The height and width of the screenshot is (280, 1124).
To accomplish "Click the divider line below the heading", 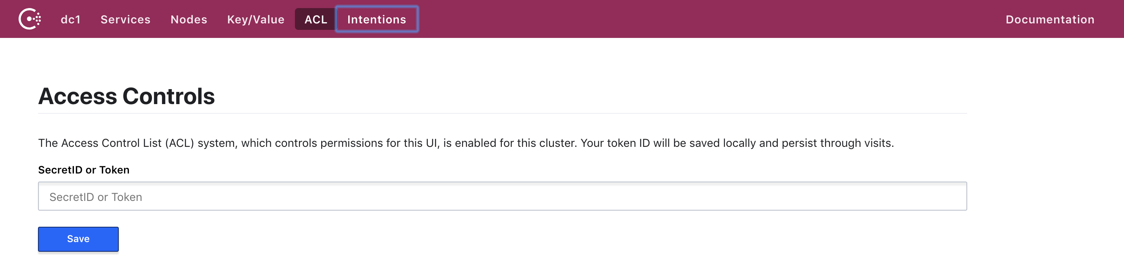I will tap(502, 114).
